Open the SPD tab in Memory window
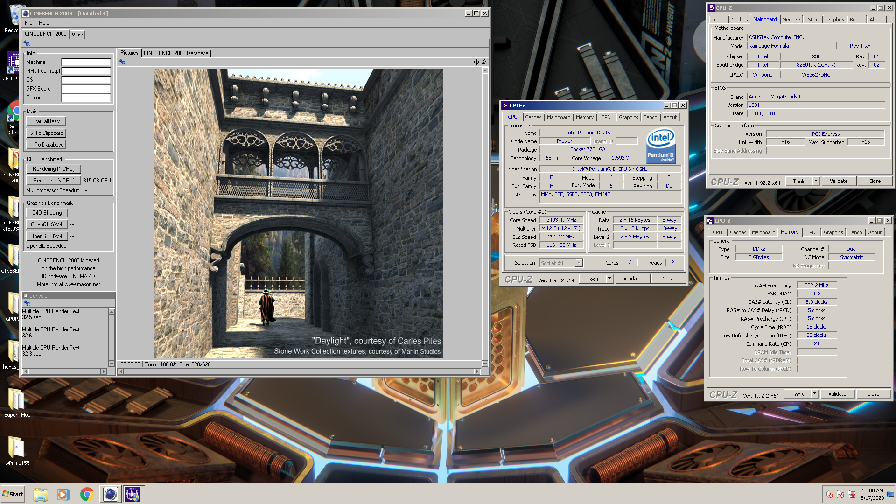 point(811,232)
